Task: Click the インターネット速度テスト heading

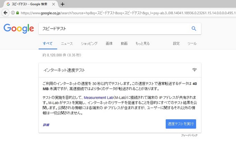Action: [64, 70]
